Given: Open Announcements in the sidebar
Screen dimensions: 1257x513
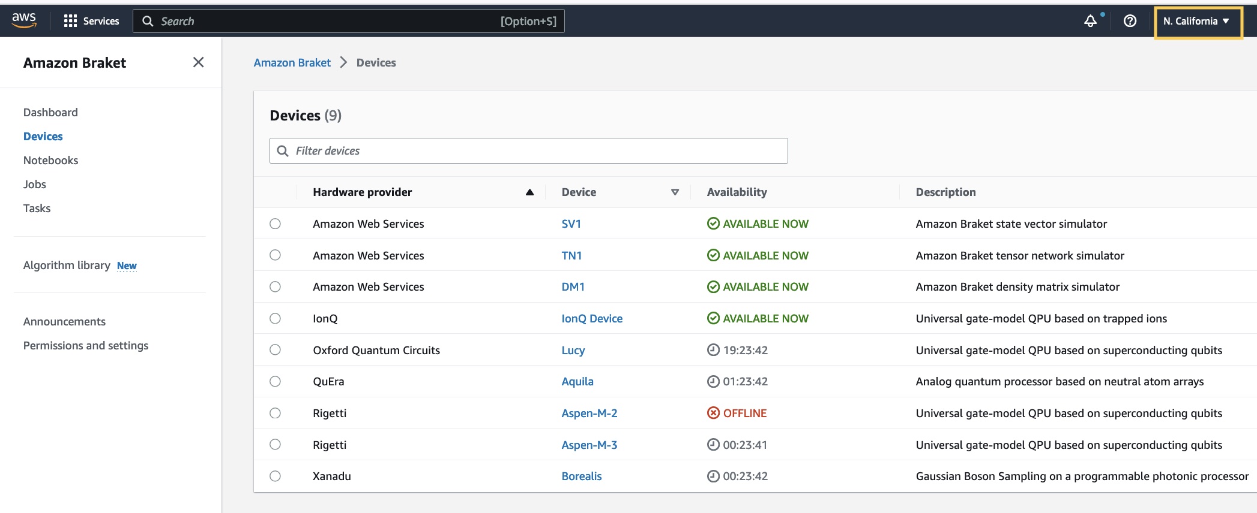Looking at the screenshot, I should [64, 321].
